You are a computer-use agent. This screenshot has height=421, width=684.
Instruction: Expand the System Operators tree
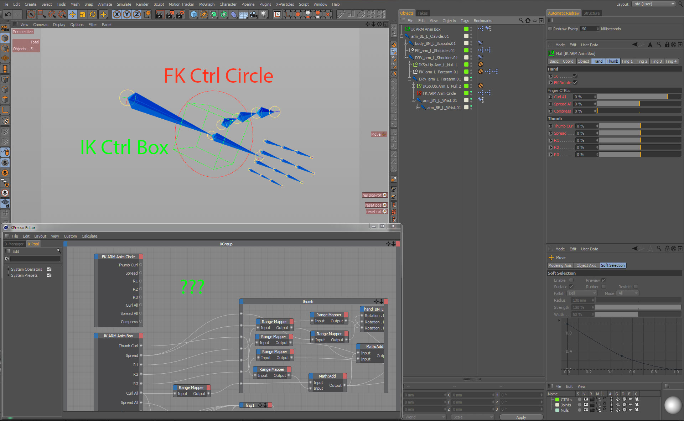pyautogui.click(x=8, y=269)
